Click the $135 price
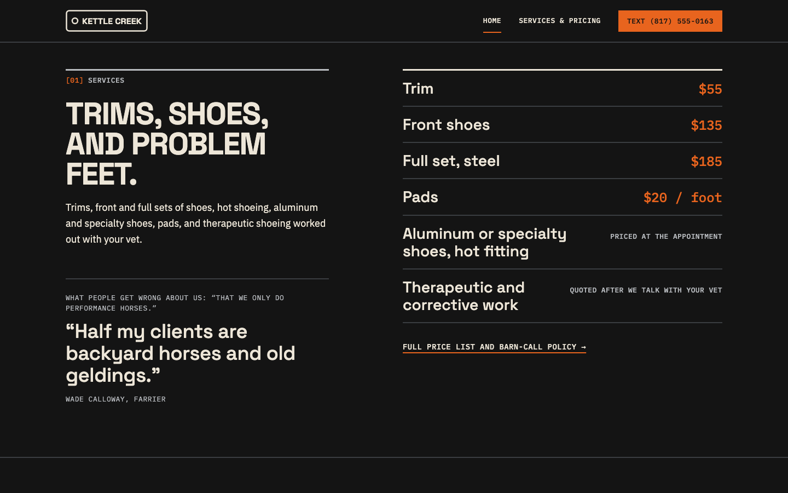Image resolution: width=788 pixels, height=493 pixels. pyautogui.click(x=706, y=125)
